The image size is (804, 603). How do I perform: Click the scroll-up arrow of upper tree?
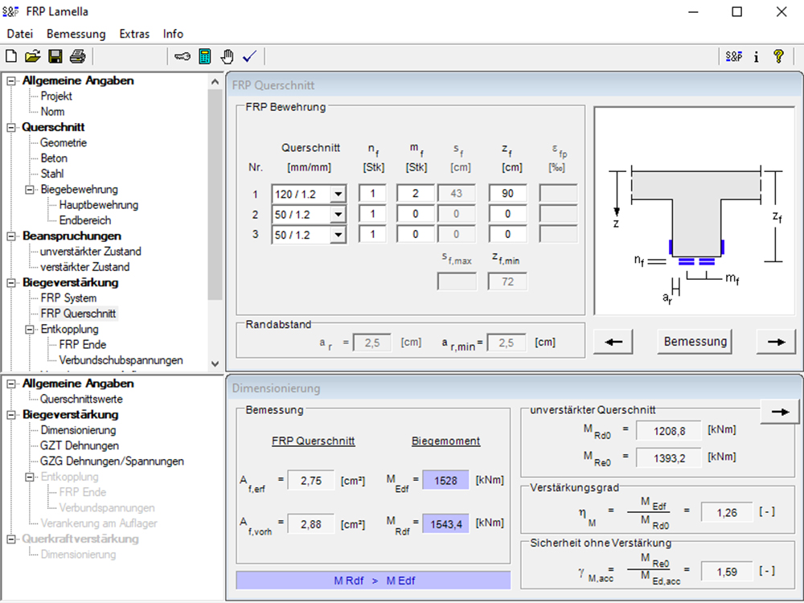coord(215,82)
